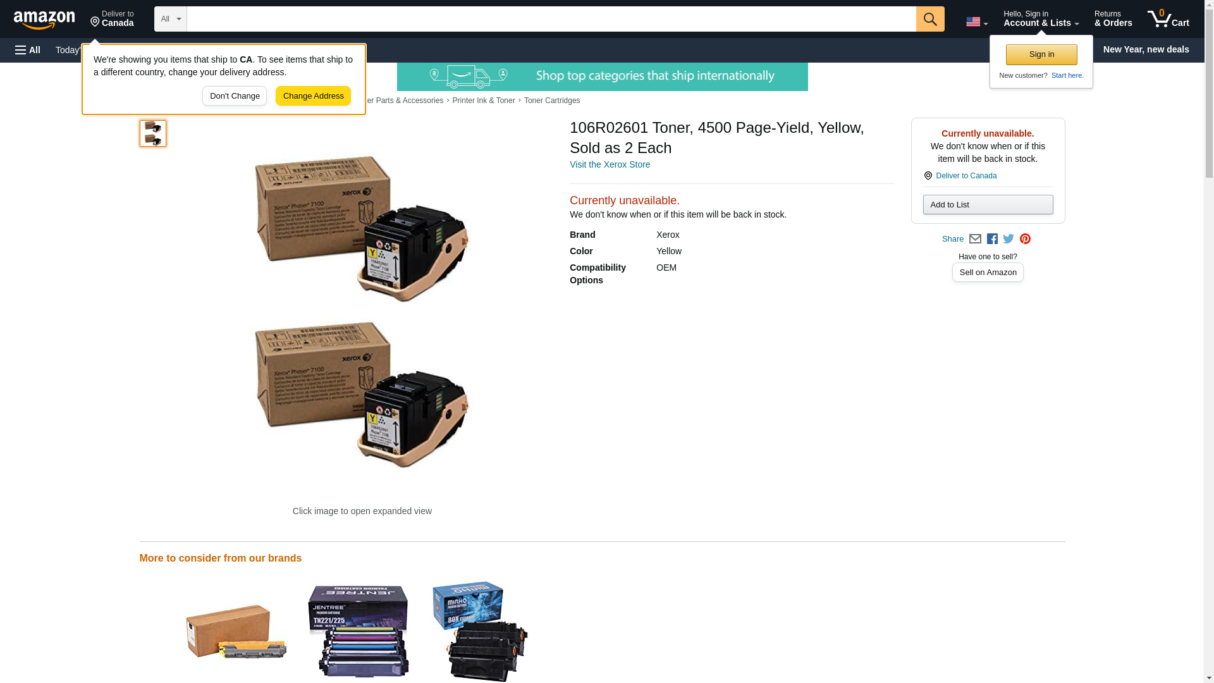Image resolution: width=1214 pixels, height=683 pixels.
Task: Click Add to List button
Action: tap(988, 204)
